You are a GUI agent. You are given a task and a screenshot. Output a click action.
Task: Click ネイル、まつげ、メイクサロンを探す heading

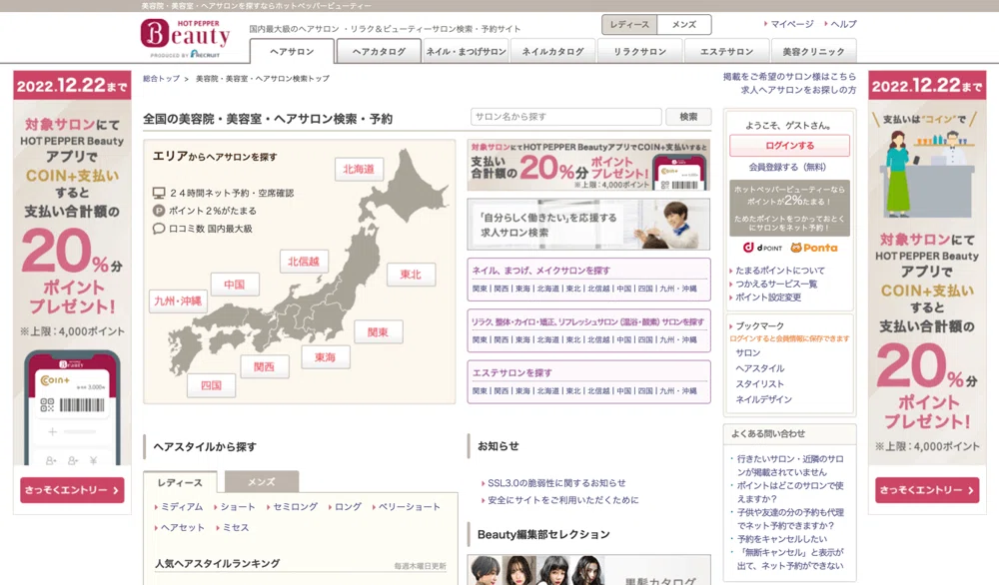[540, 271]
